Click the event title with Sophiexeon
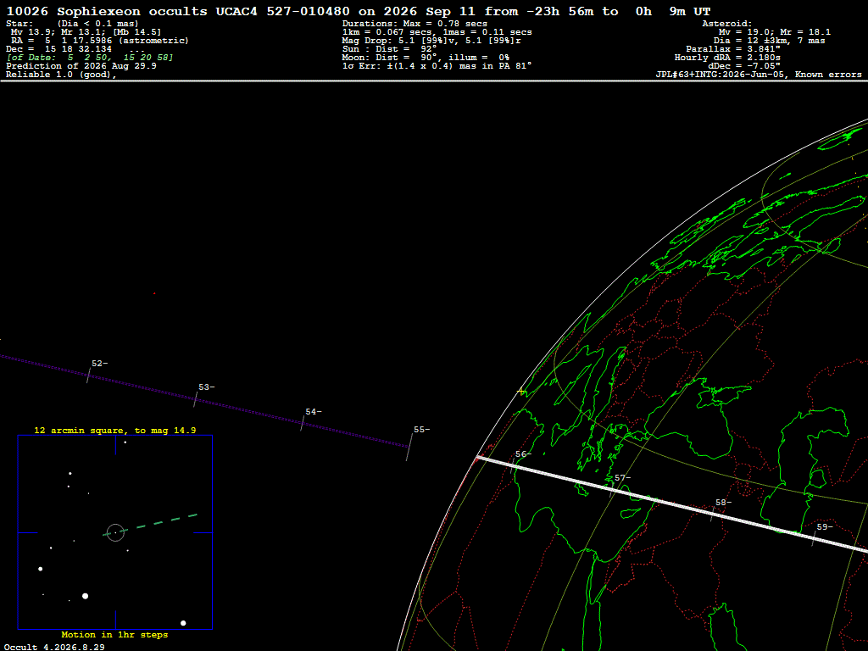The height and width of the screenshot is (651, 868). [x=359, y=12]
